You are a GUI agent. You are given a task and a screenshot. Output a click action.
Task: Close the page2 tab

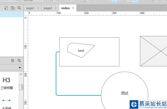pyautogui.click(x=55, y=8)
